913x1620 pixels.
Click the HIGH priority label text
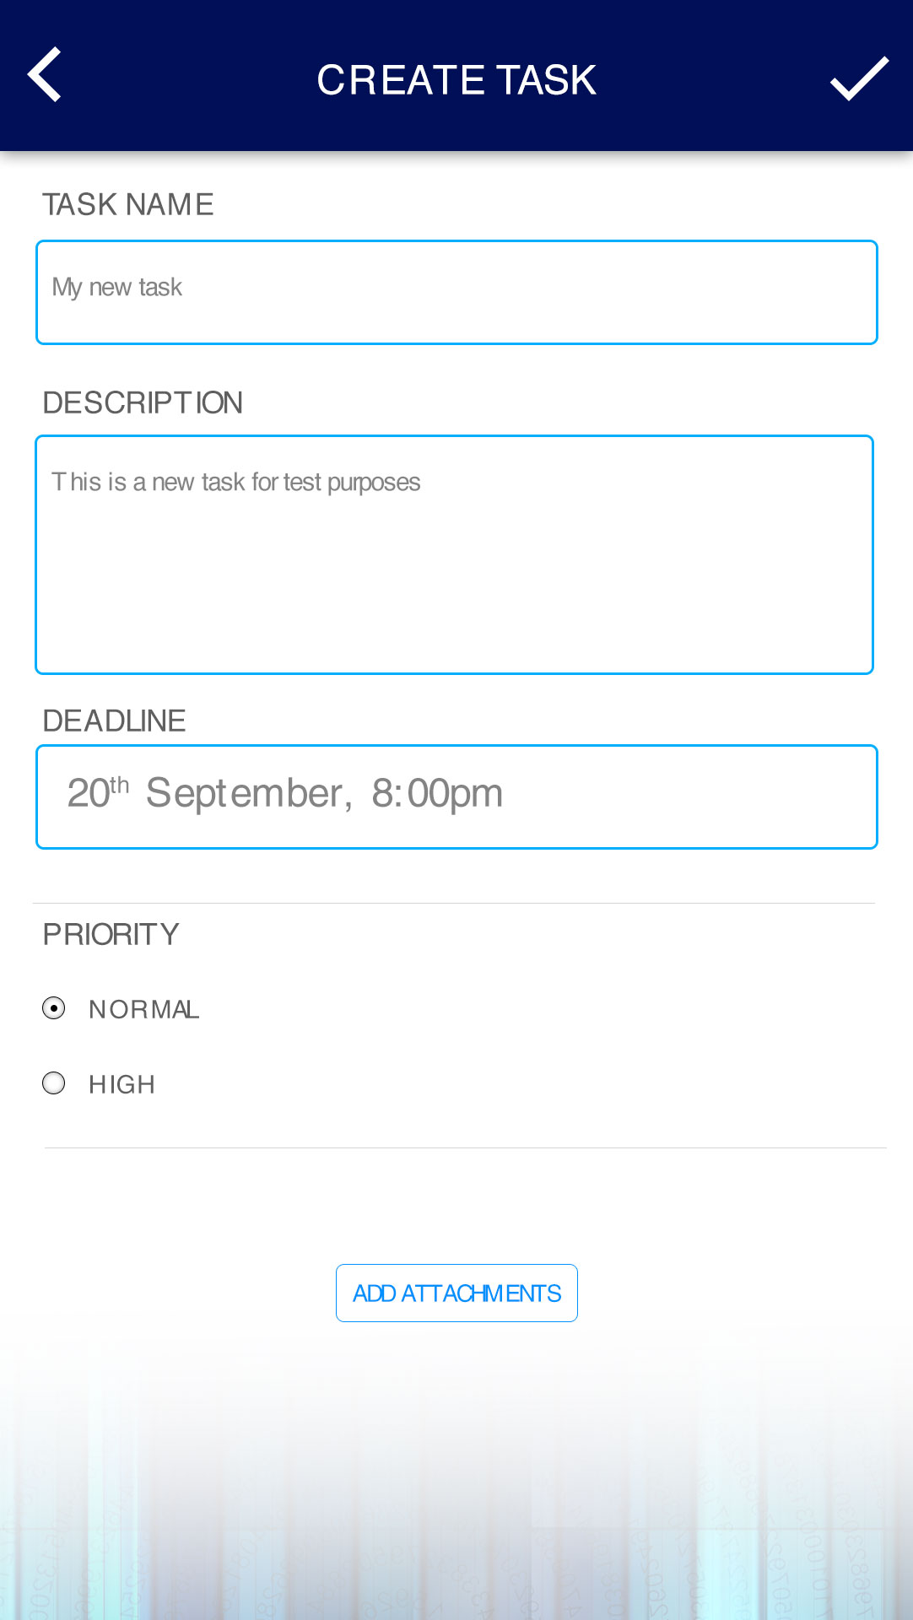coord(122,1084)
